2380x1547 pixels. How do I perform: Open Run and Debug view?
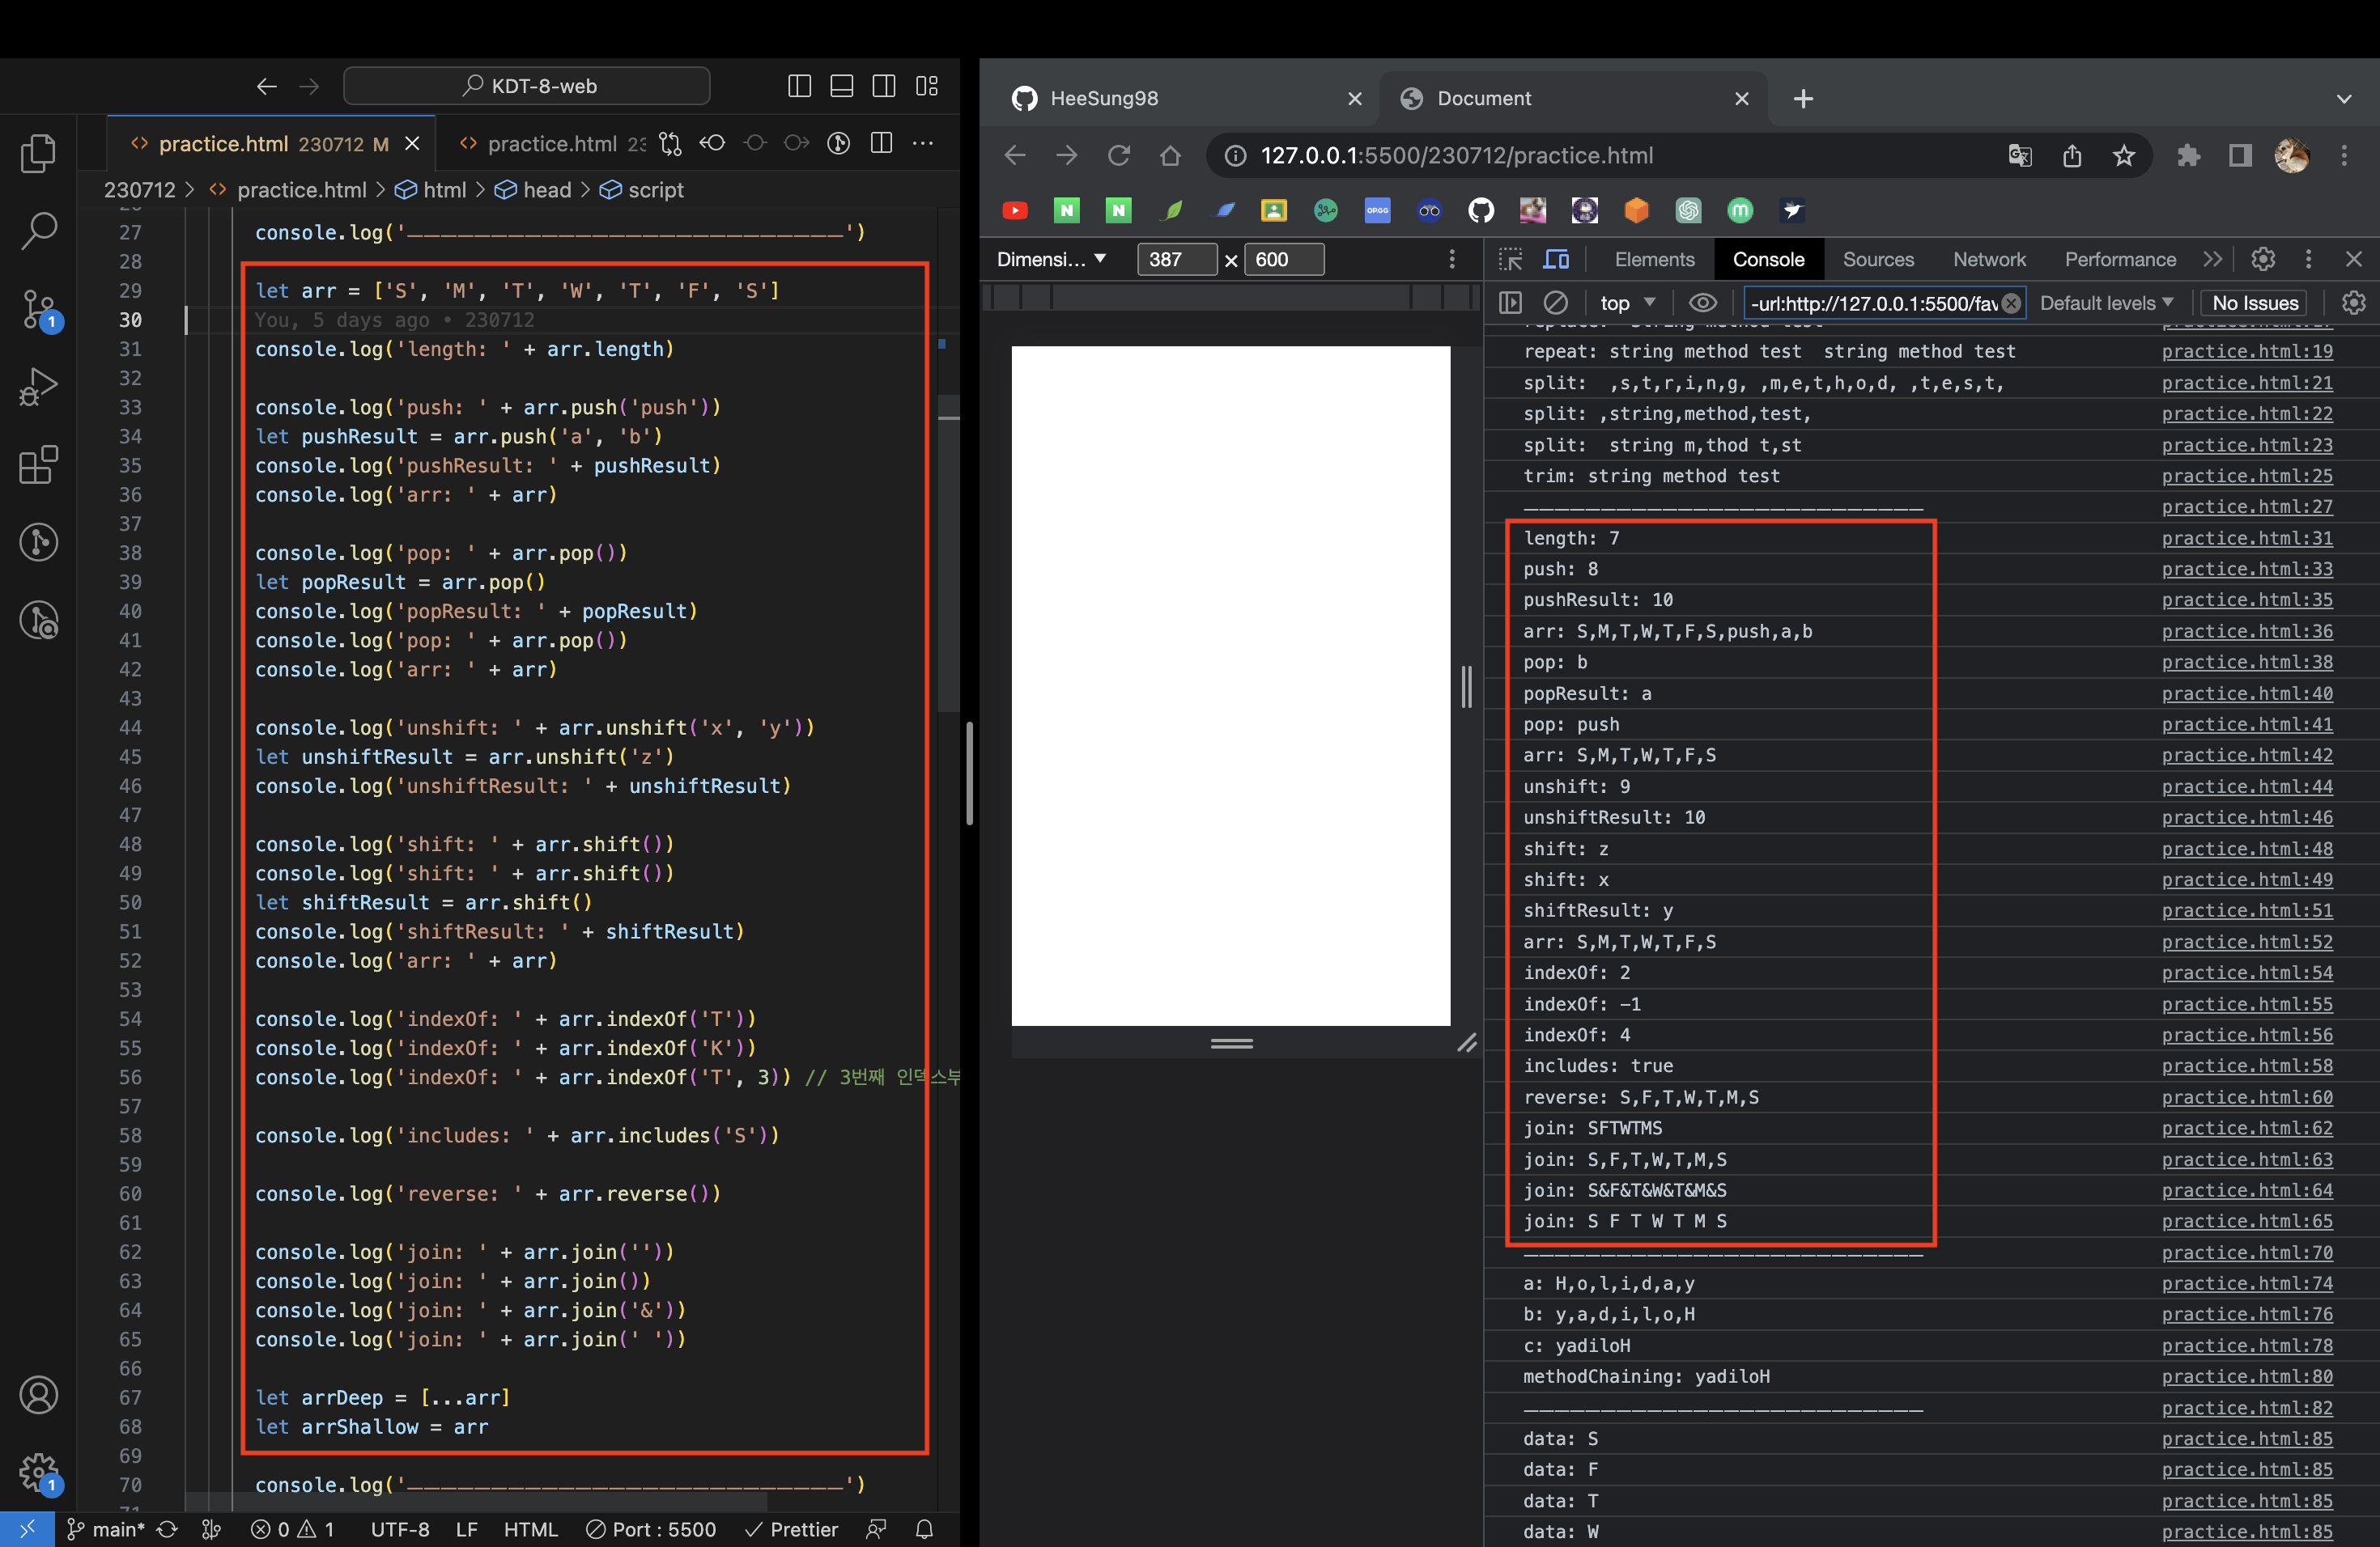[38, 387]
